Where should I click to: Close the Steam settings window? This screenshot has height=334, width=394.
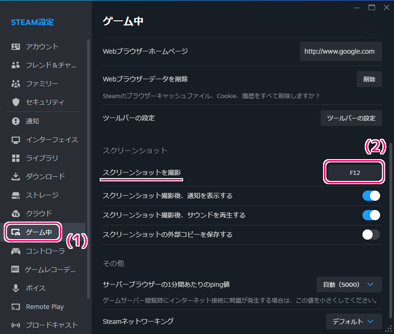387,7
